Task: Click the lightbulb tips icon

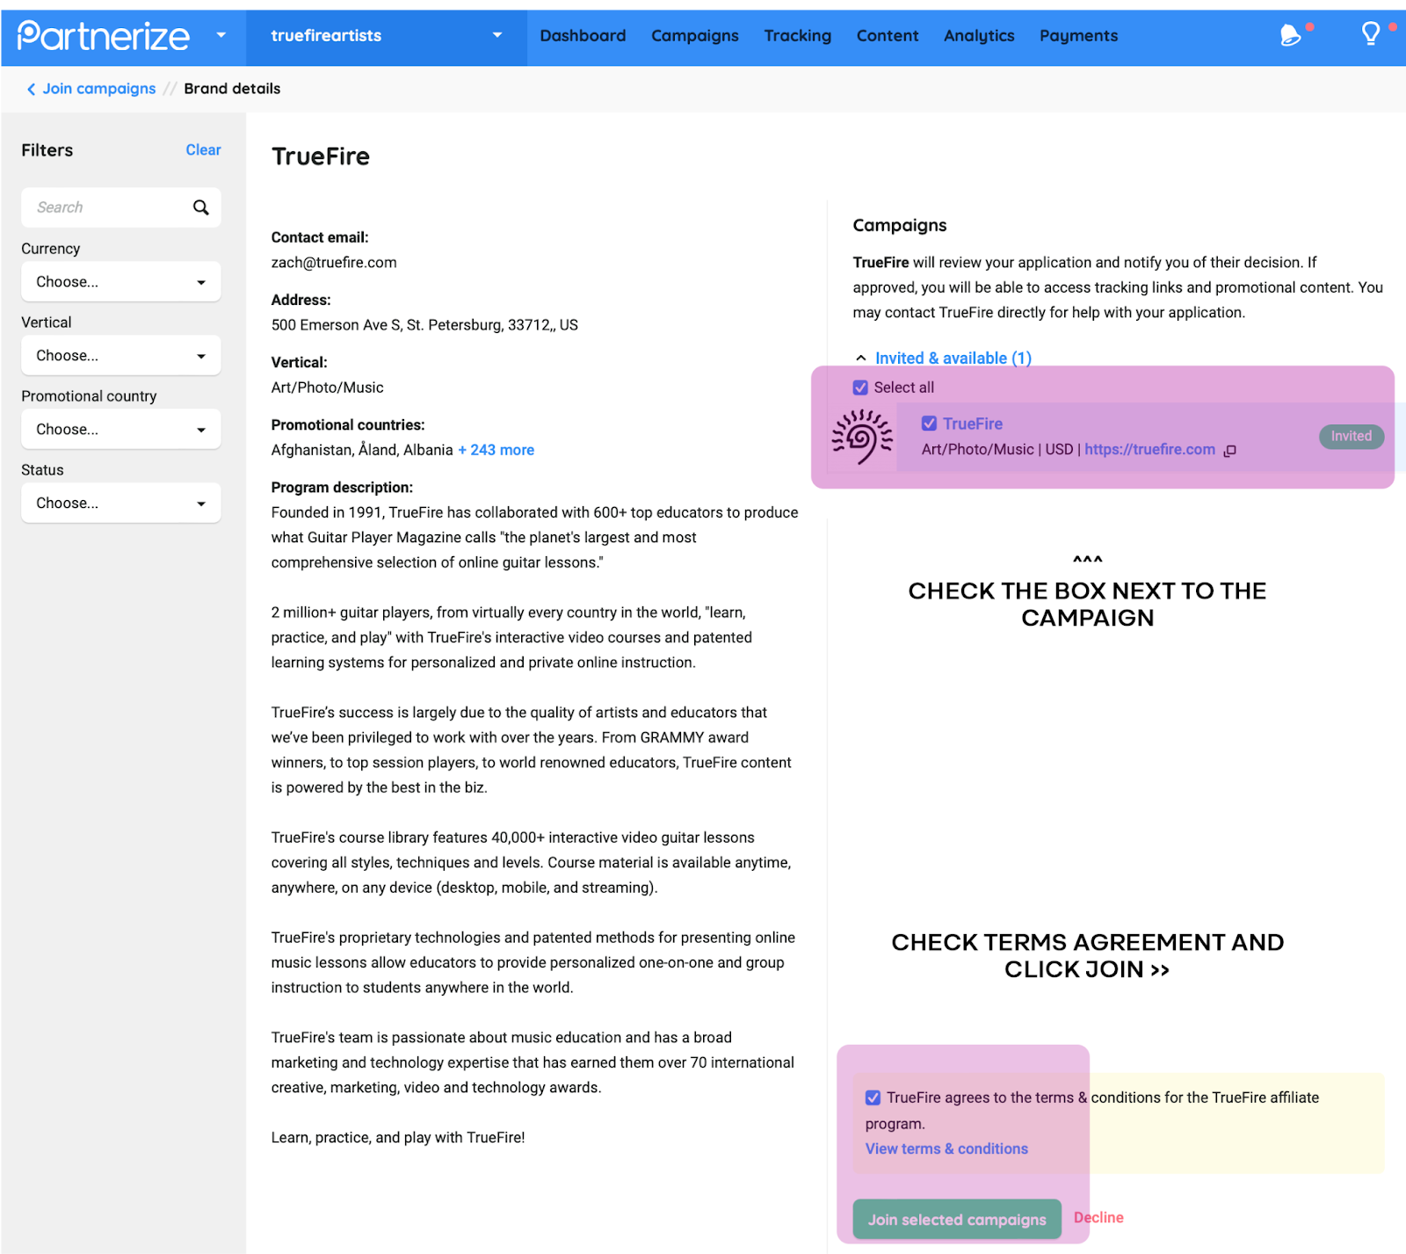Action: 1370,34
